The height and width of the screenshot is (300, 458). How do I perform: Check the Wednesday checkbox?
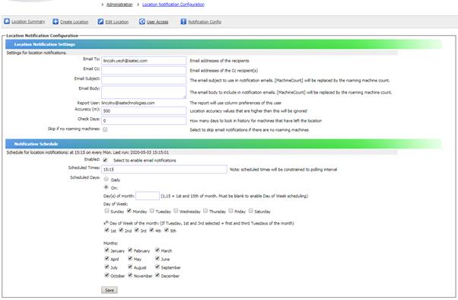click(176, 210)
